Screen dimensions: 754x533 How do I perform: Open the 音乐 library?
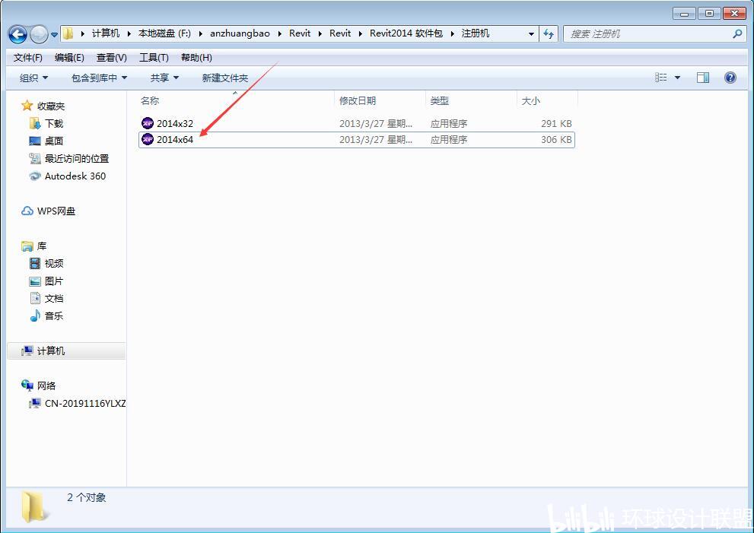pyautogui.click(x=54, y=316)
